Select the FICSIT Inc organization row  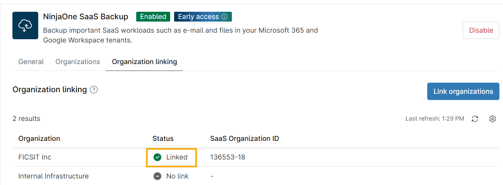click(35, 157)
